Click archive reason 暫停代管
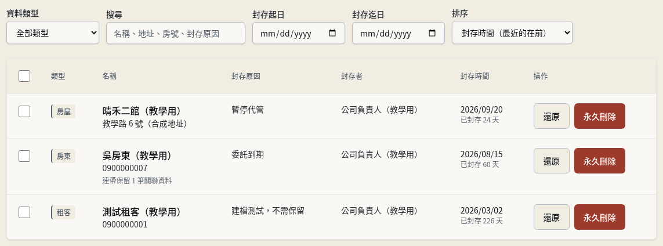This screenshot has height=246, width=663. 248,110
